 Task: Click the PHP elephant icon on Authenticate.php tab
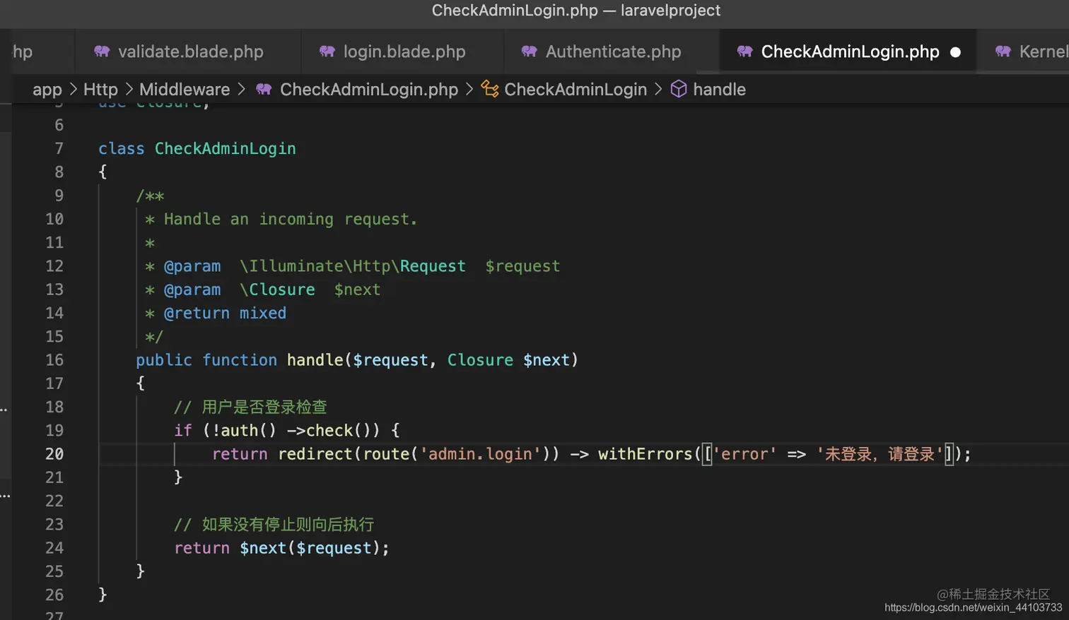(x=529, y=52)
